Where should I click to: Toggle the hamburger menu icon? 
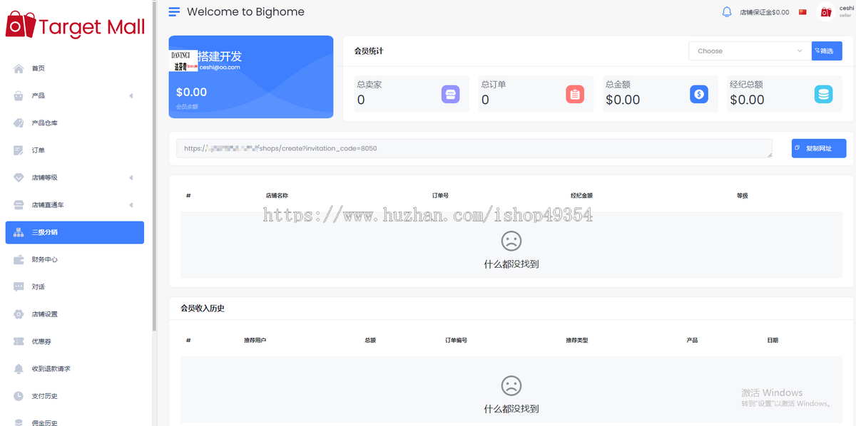tap(174, 11)
